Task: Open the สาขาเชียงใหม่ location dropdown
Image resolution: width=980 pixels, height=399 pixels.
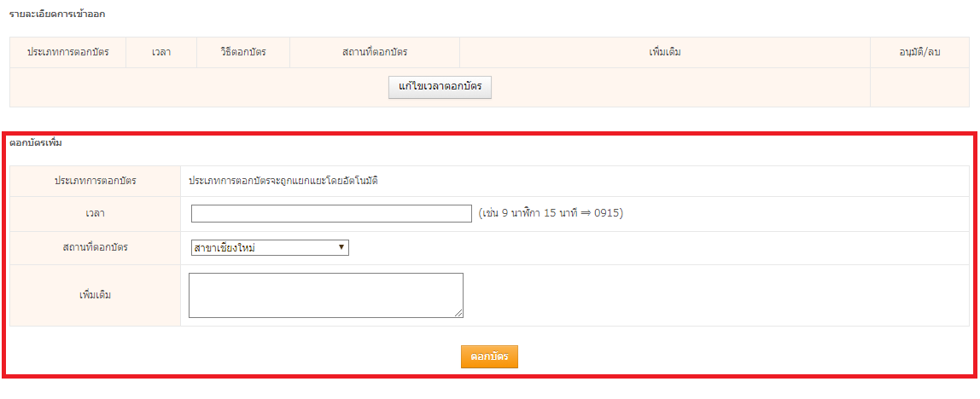Action: (270, 247)
